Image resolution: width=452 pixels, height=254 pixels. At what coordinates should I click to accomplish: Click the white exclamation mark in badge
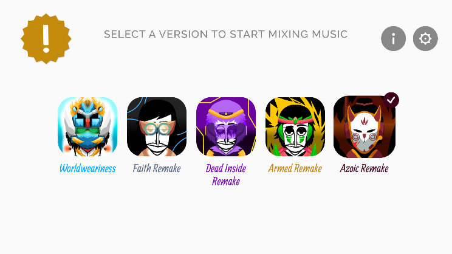46,39
